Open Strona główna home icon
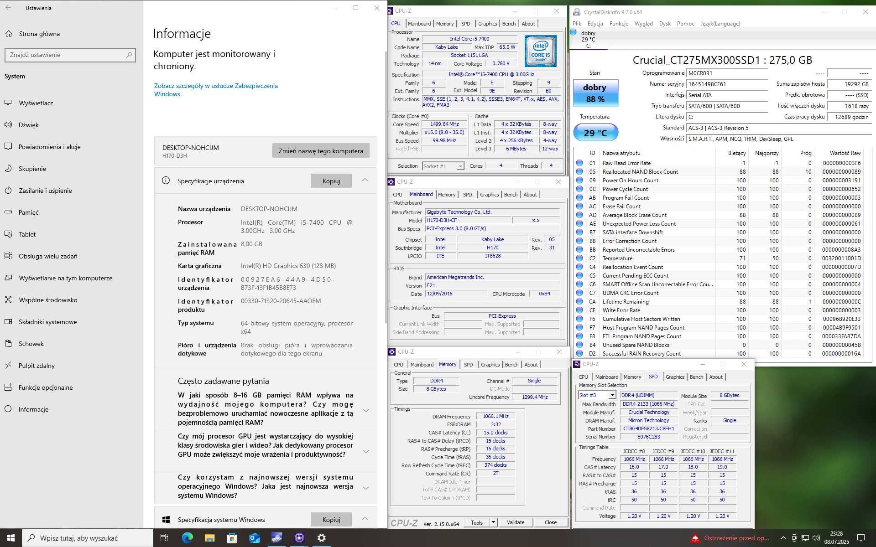This screenshot has width=876, height=547. (9, 34)
